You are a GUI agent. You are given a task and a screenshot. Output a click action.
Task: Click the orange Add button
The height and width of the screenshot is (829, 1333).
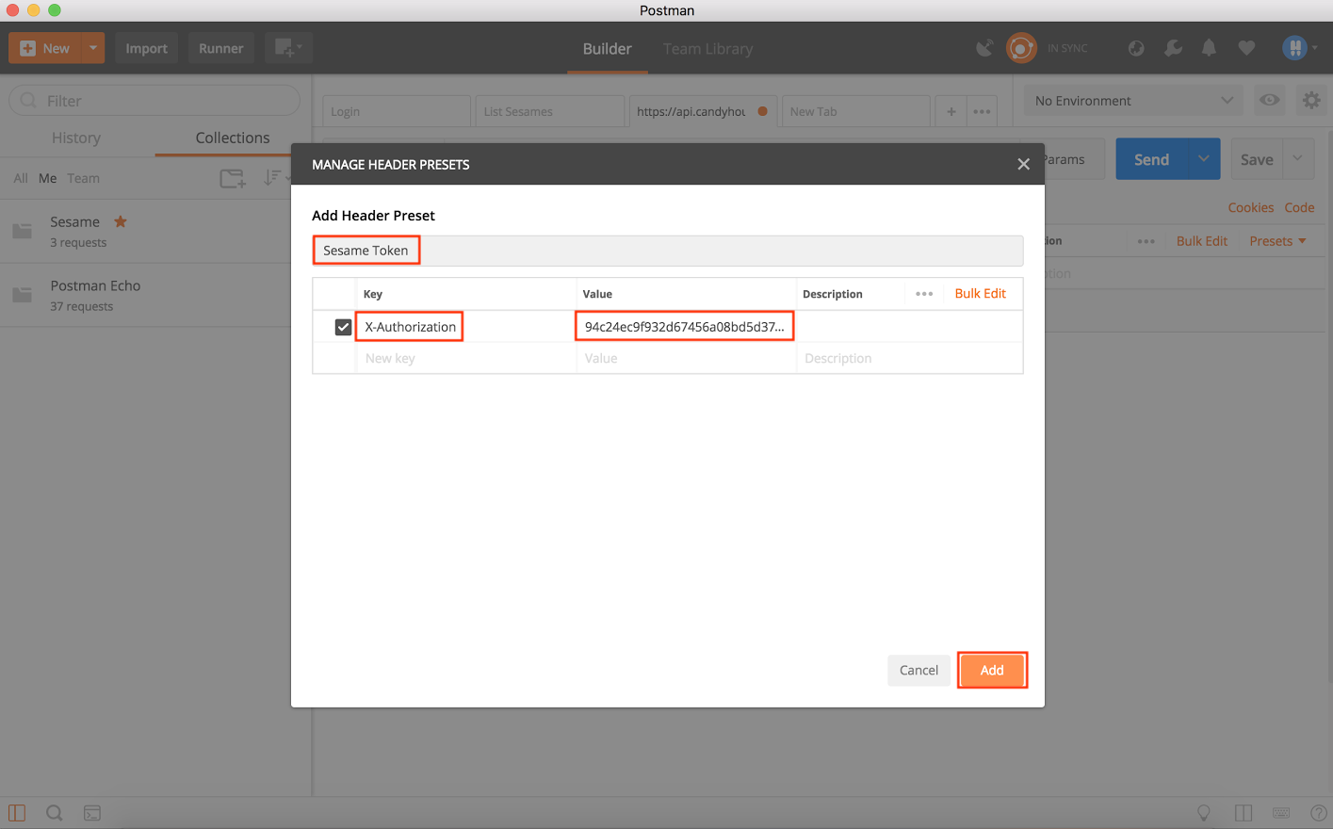pyautogui.click(x=992, y=671)
